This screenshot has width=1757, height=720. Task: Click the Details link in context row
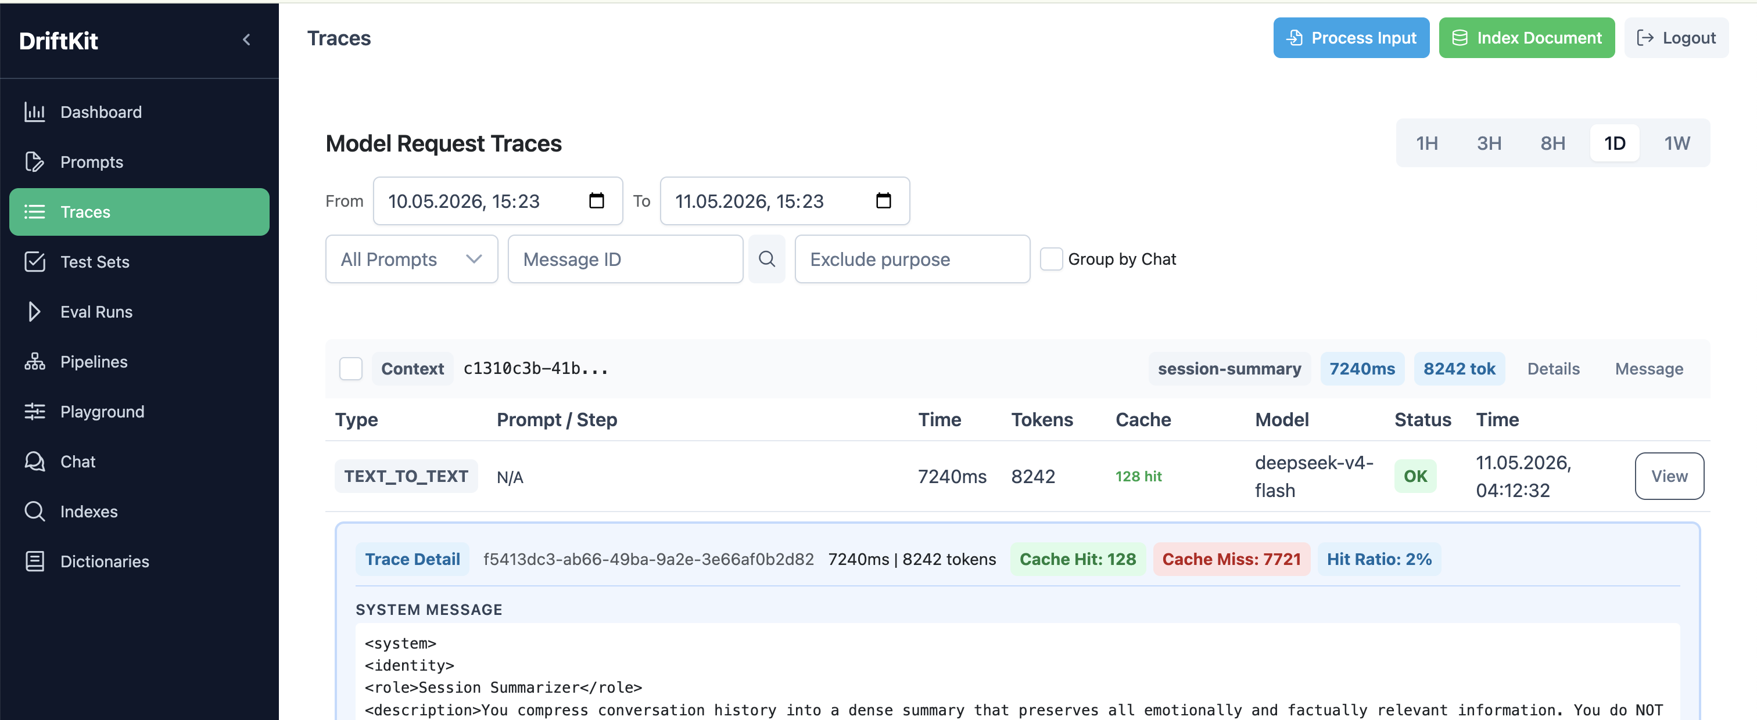[1553, 369]
